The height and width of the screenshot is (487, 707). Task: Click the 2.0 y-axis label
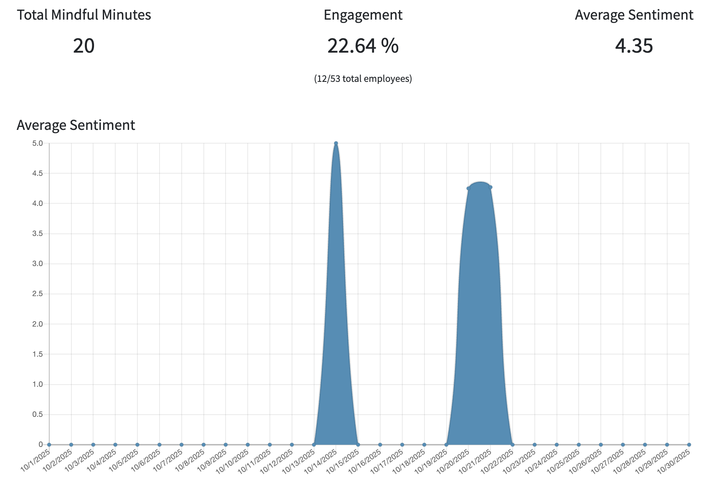(x=38, y=324)
